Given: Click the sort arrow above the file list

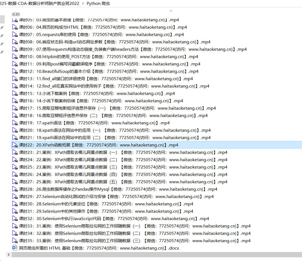Looking at the screenshot, I should tap(171, 11).
